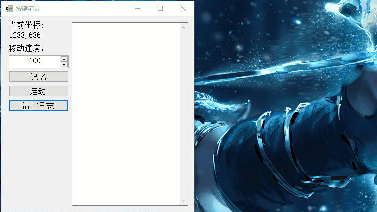Increase the 移动速度 value with up arrow

pos(64,58)
